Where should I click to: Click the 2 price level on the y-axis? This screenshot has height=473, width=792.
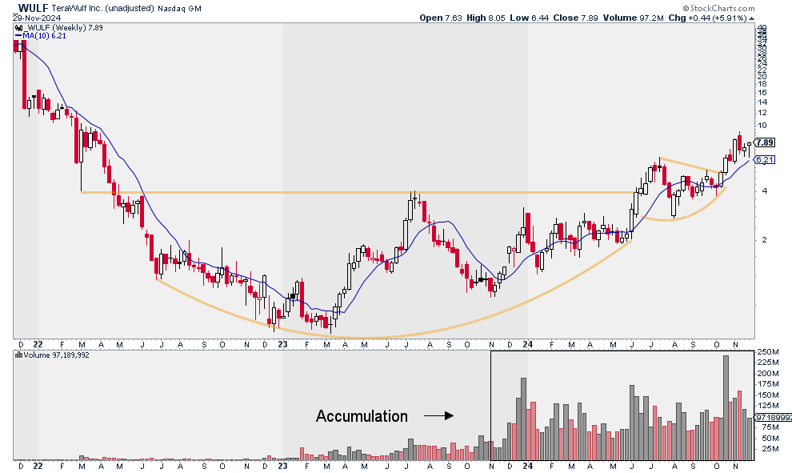tap(764, 239)
